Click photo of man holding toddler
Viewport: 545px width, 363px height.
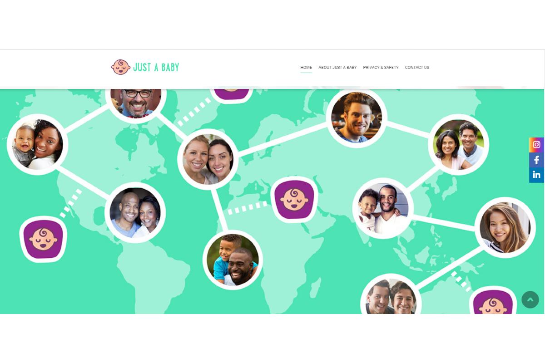[383, 208]
